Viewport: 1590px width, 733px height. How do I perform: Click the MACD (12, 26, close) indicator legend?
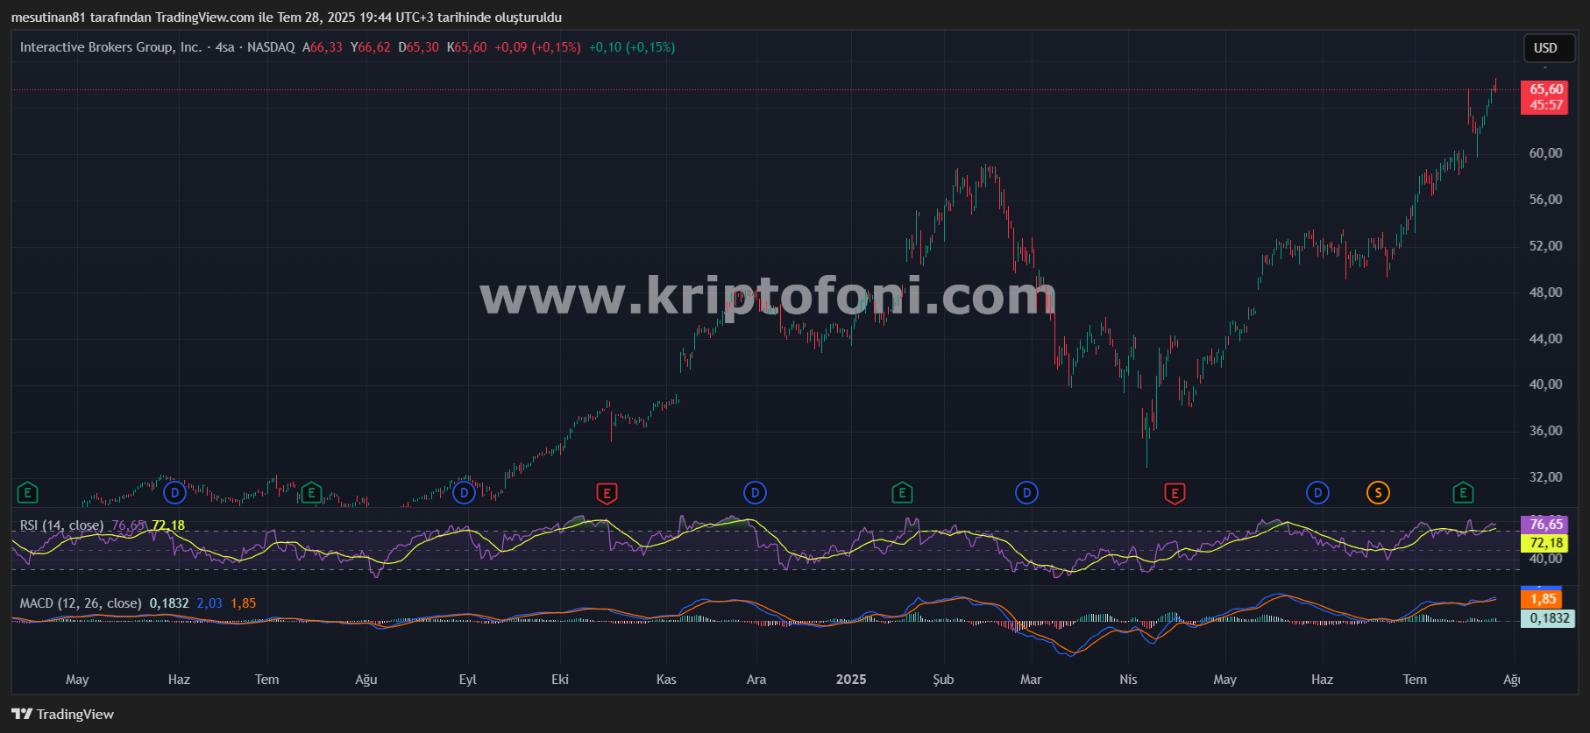point(81,603)
